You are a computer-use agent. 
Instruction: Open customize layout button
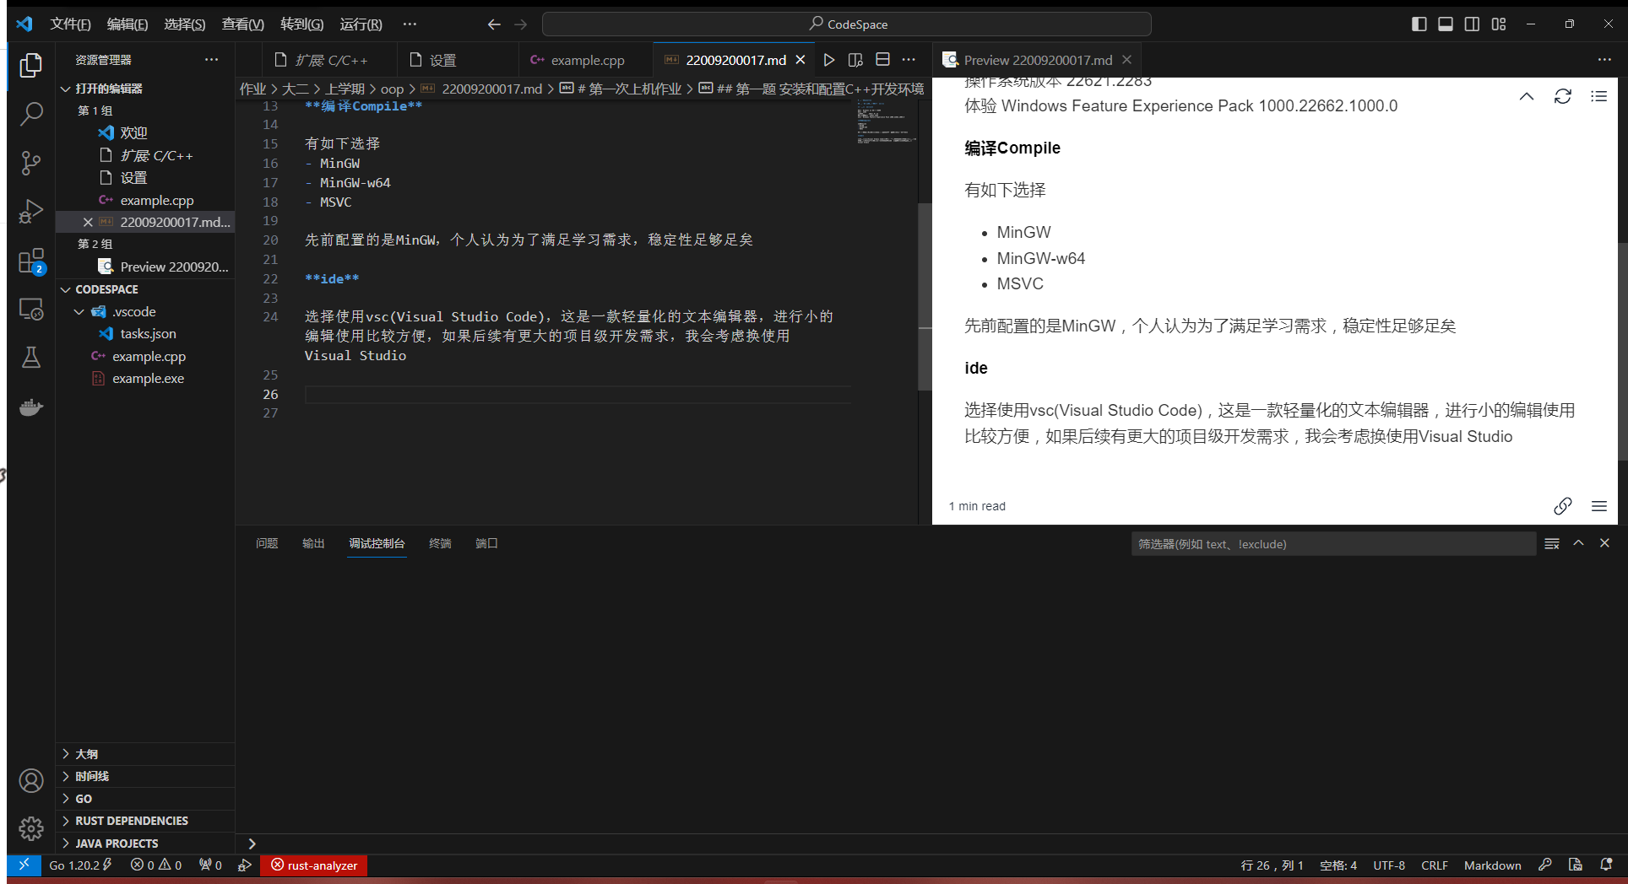tap(1499, 24)
